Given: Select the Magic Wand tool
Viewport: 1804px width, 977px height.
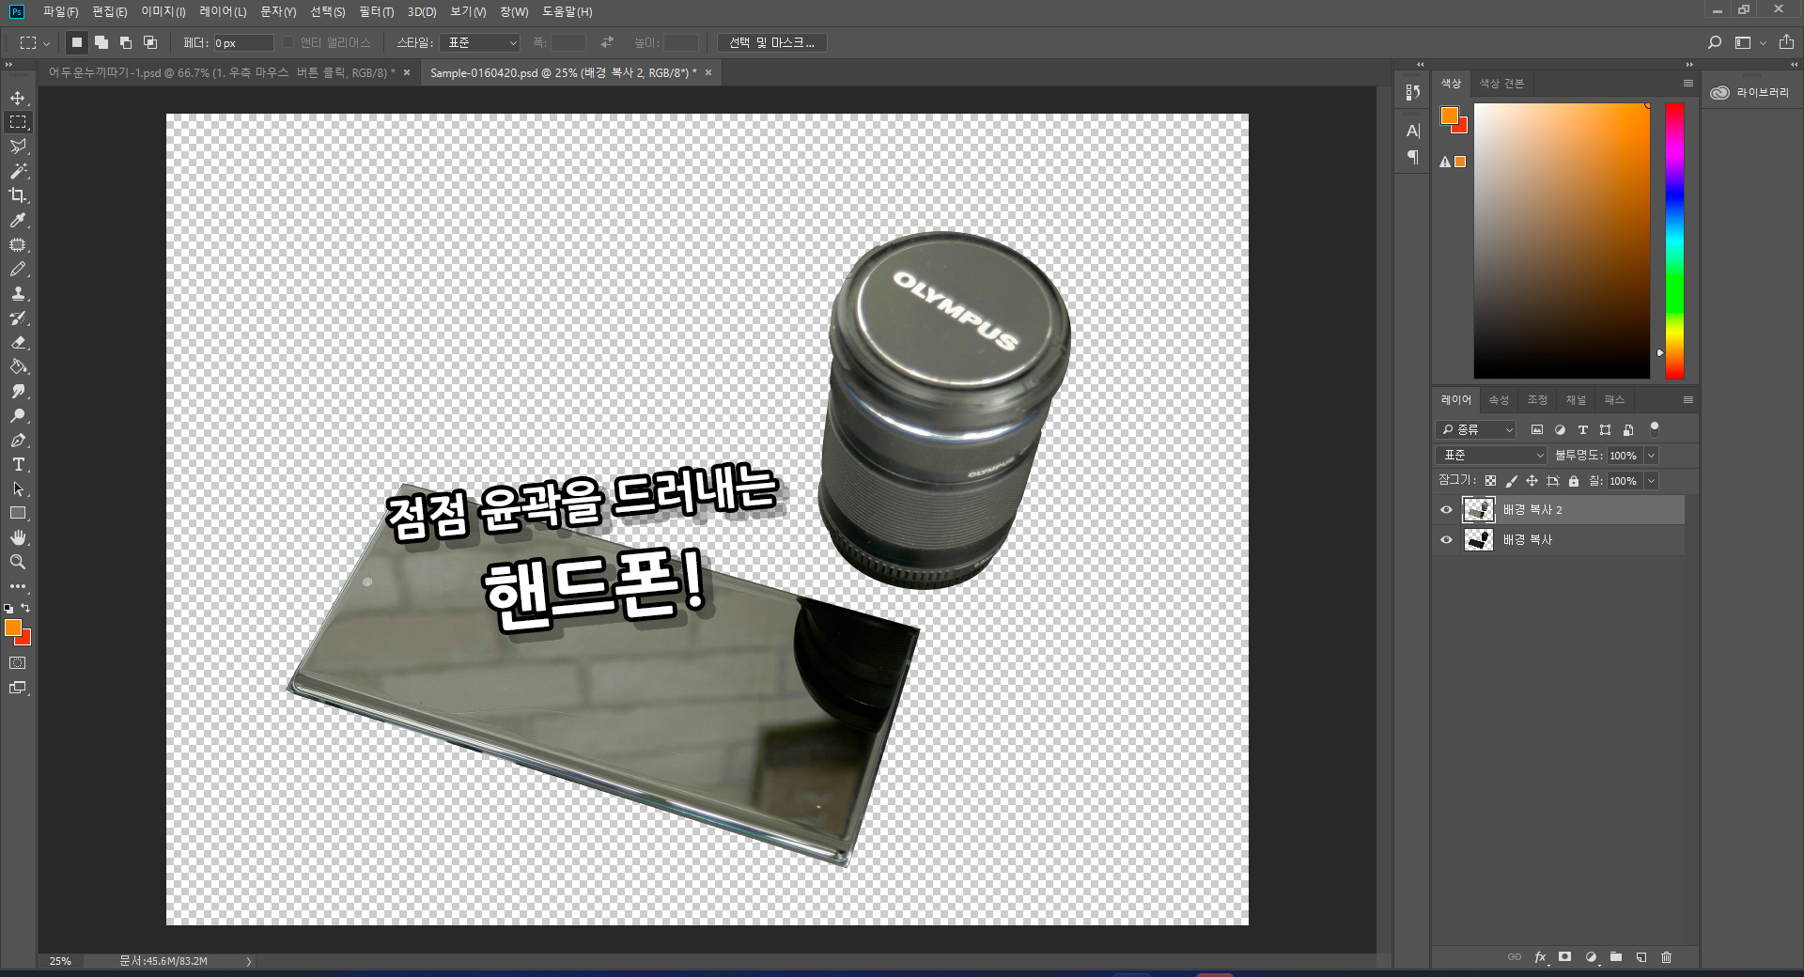Looking at the screenshot, I should point(18,171).
